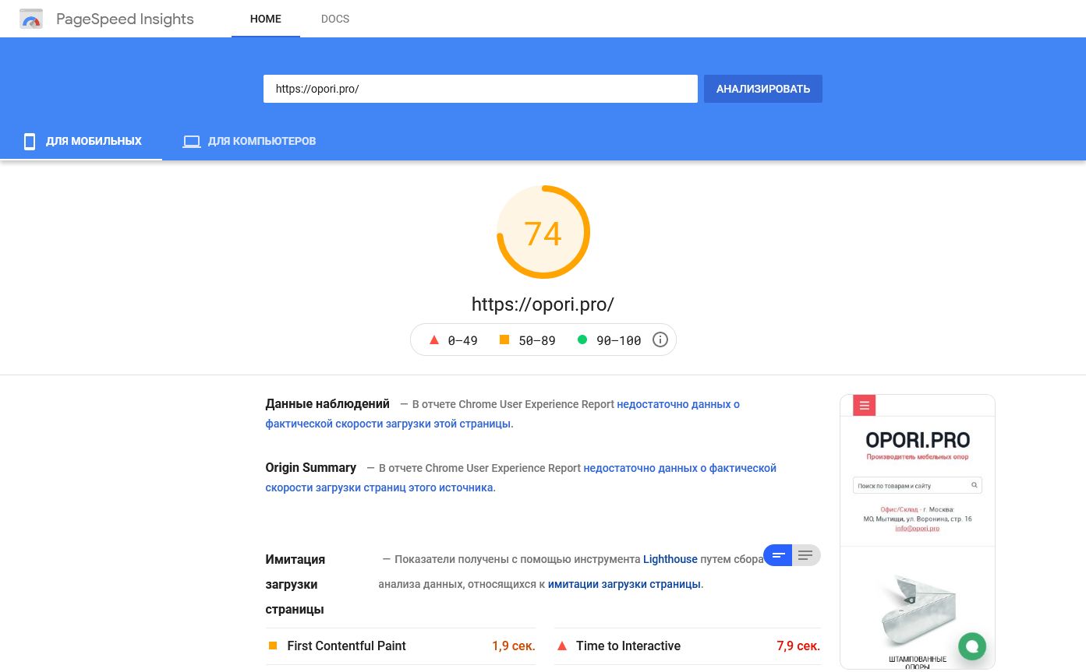Click the Производитель мебельных опор tagline in the preview

[x=918, y=457]
